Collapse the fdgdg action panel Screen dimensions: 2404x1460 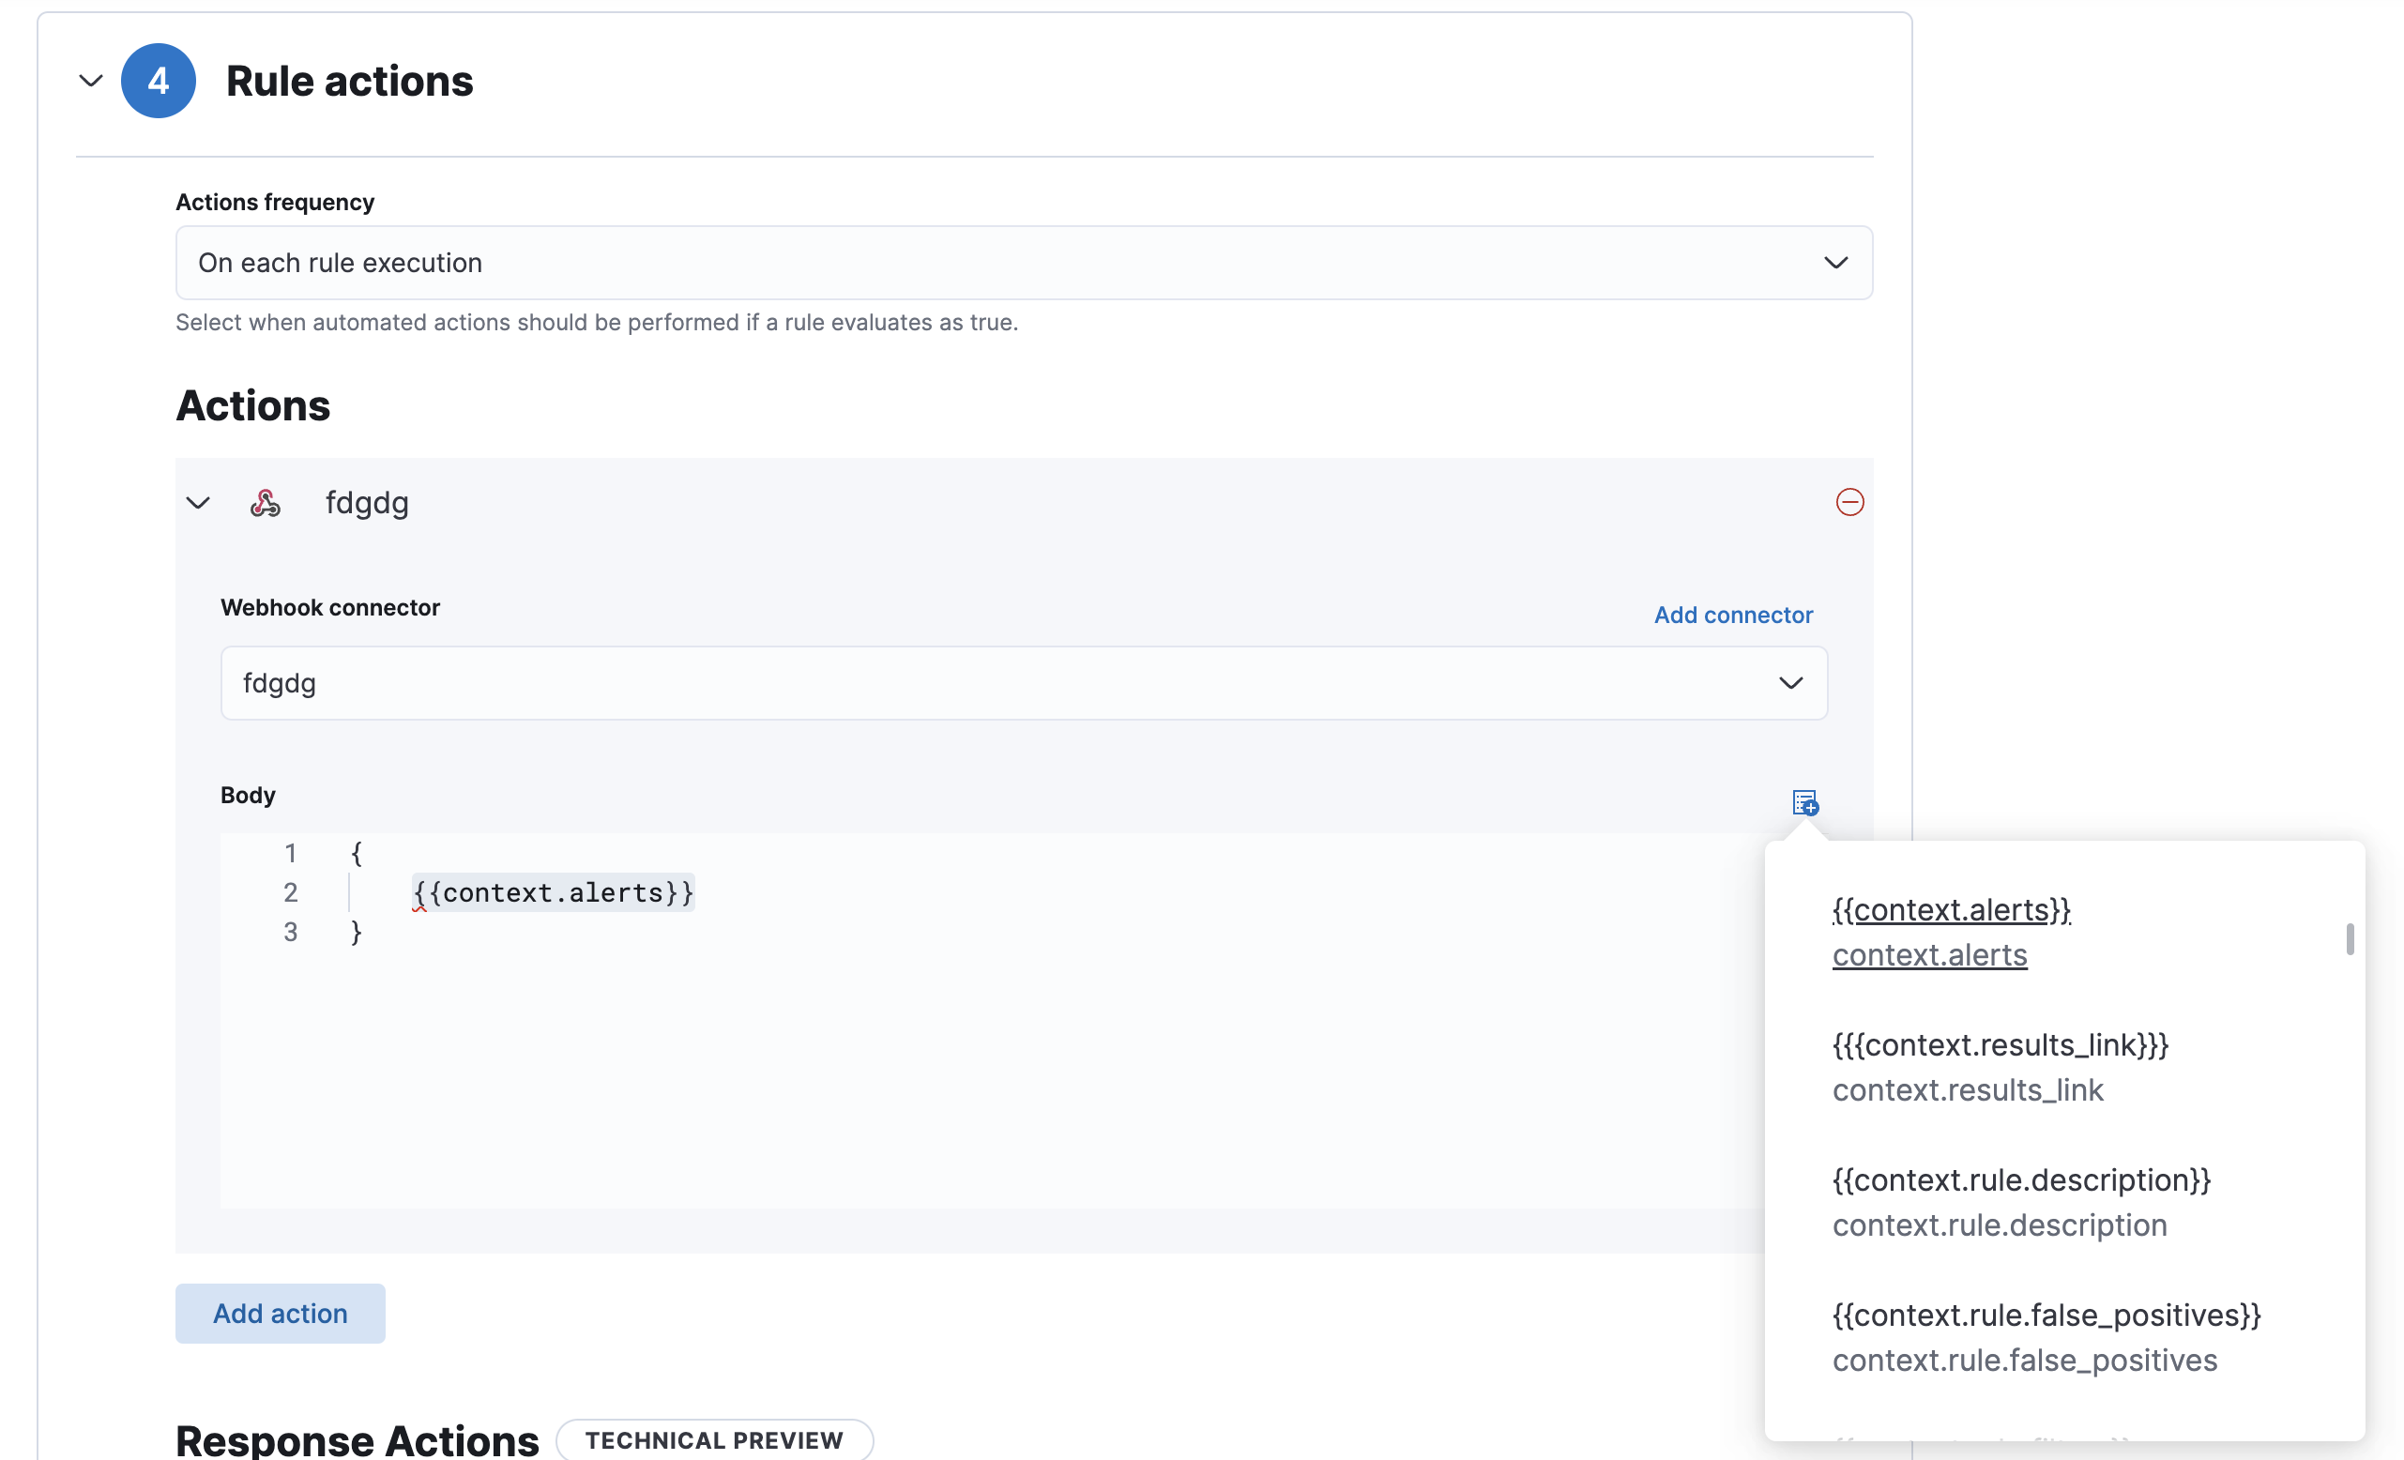[x=198, y=503]
